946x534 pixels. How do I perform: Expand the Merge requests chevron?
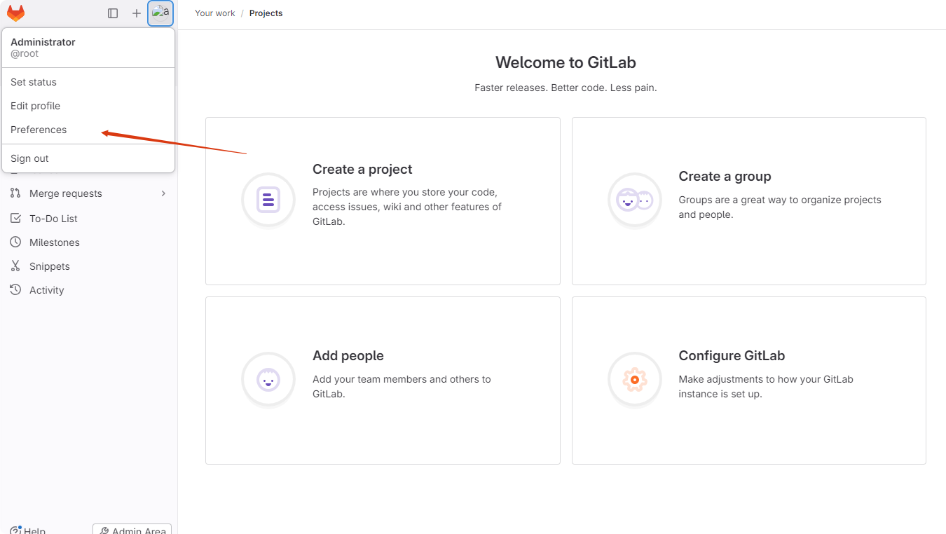click(163, 193)
